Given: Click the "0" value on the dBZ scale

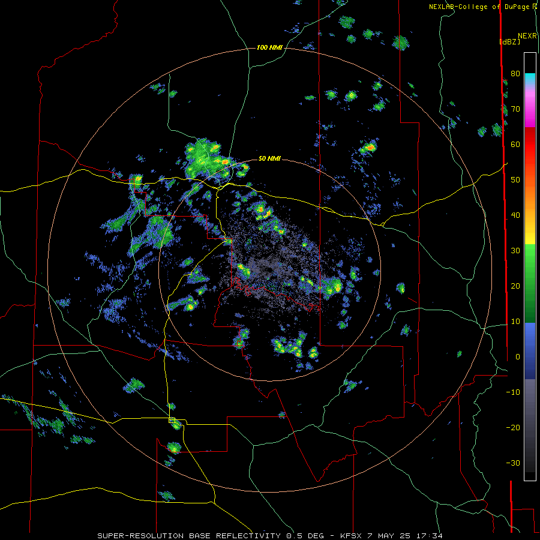Looking at the screenshot, I should [x=518, y=357].
